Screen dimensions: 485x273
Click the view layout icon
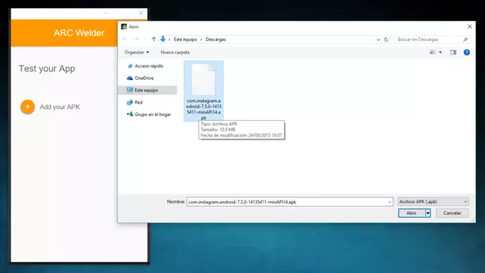point(433,52)
